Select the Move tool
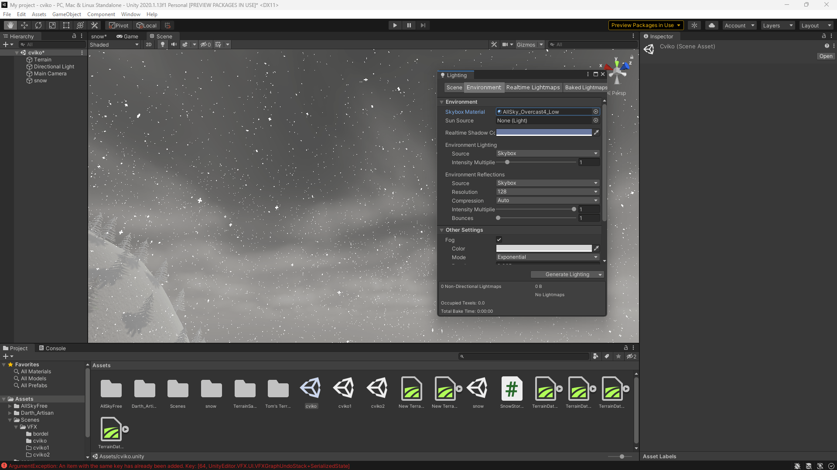 click(x=24, y=25)
